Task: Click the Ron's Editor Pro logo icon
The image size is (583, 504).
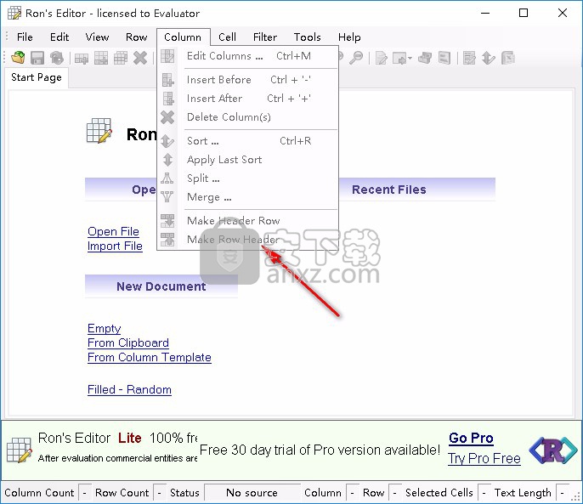Action: 551,450
